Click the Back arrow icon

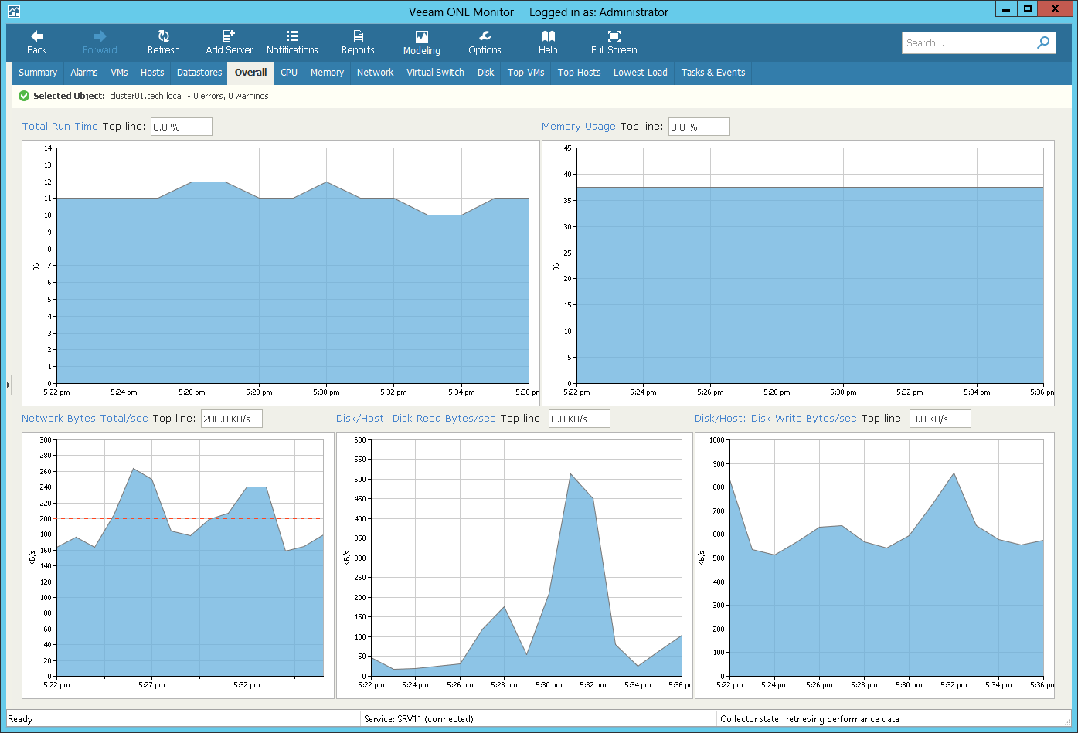(x=37, y=36)
